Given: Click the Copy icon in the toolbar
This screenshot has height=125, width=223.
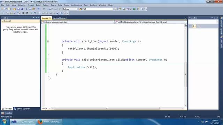Looking at the screenshot, I should pos(30,9).
